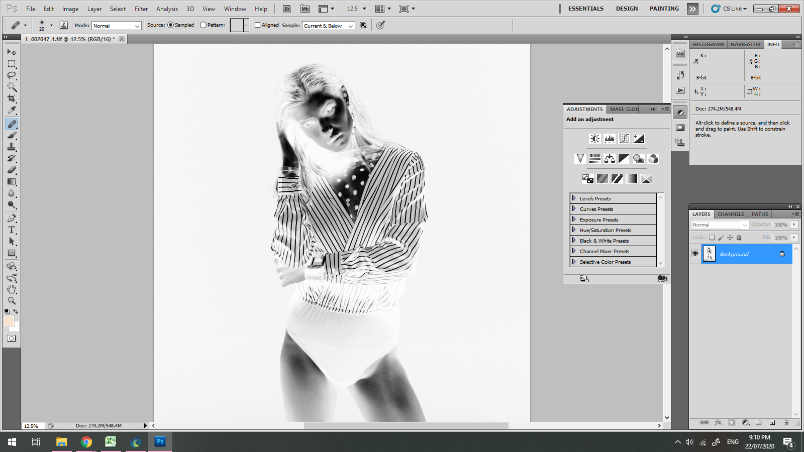The height and width of the screenshot is (452, 804).
Task: Add a Brightness/Contrast adjustment
Action: tap(595, 139)
